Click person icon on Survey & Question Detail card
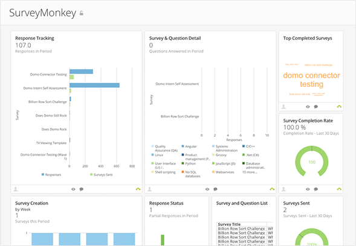The width and height of the screenshot is (356, 246). (x=150, y=189)
